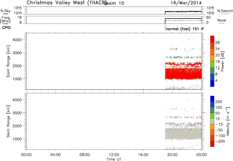Screen dimensions: 233x161
Task: Click the "3000" tick of the velocity panel
Action: pyautogui.click(x=17, y=113)
